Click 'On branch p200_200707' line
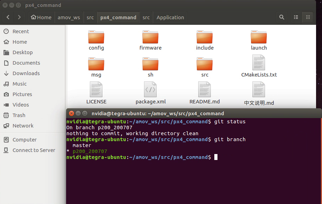Image resolution: width=322 pixels, height=204 pixels. pos(99,127)
